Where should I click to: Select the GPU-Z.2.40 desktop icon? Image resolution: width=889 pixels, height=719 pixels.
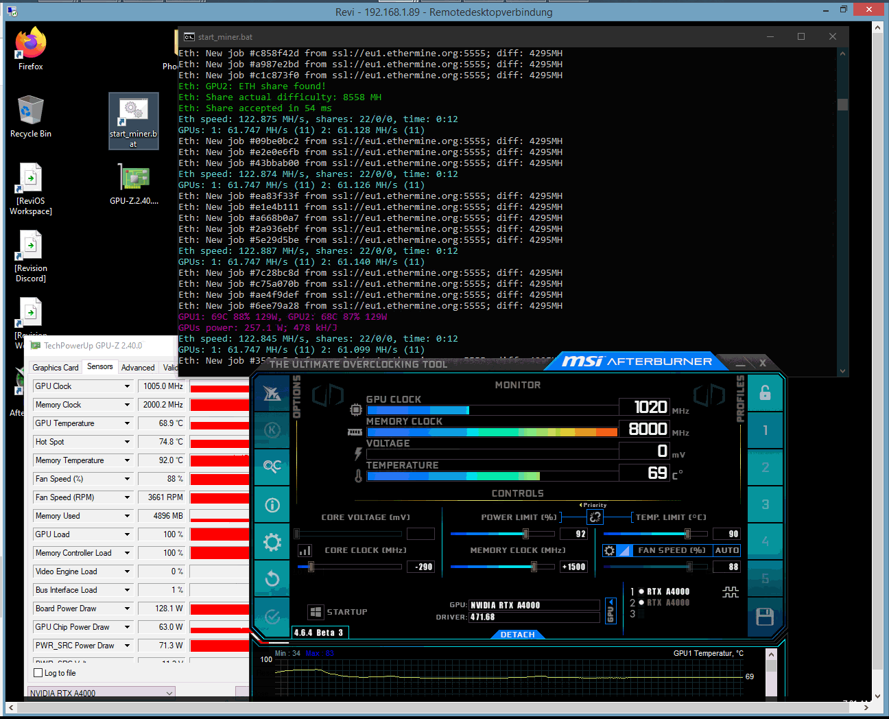tap(134, 184)
